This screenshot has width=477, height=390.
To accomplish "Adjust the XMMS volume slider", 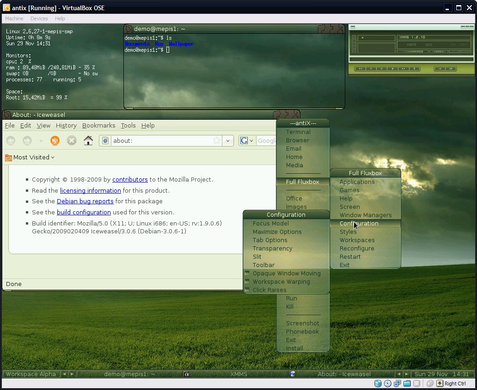I will coord(412,51).
